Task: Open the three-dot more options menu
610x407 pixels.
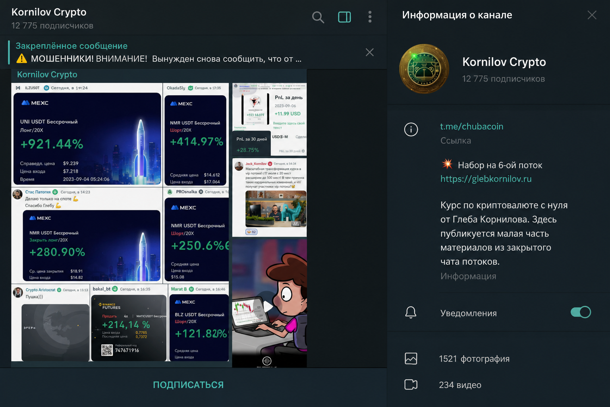Action: [370, 17]
